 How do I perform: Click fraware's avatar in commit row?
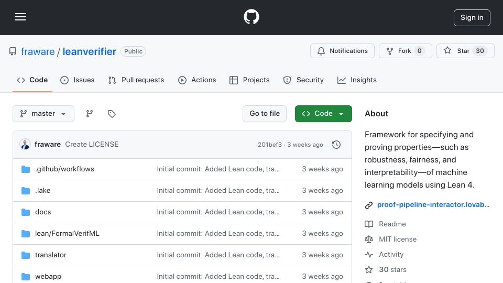25,145
